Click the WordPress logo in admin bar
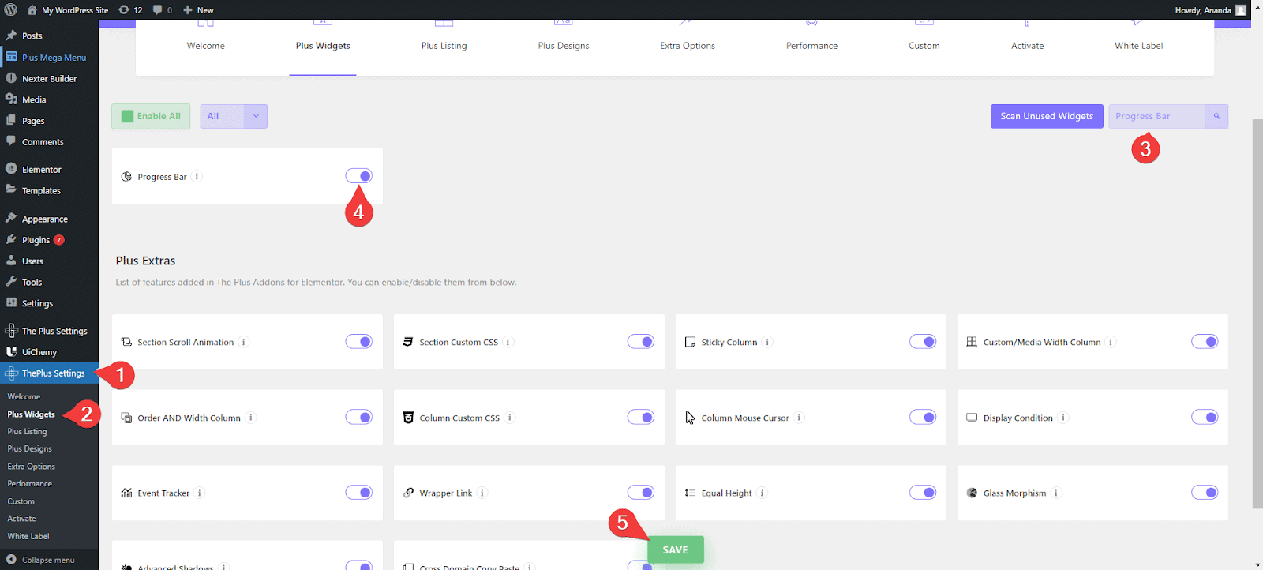Viewport: 1263px width, 570px height. coord(11,10)
